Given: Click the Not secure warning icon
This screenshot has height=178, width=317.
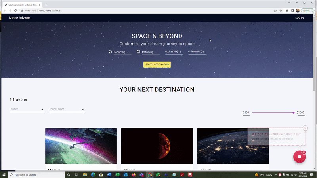Looking at the screenshot, I should (x=22, y=11).
